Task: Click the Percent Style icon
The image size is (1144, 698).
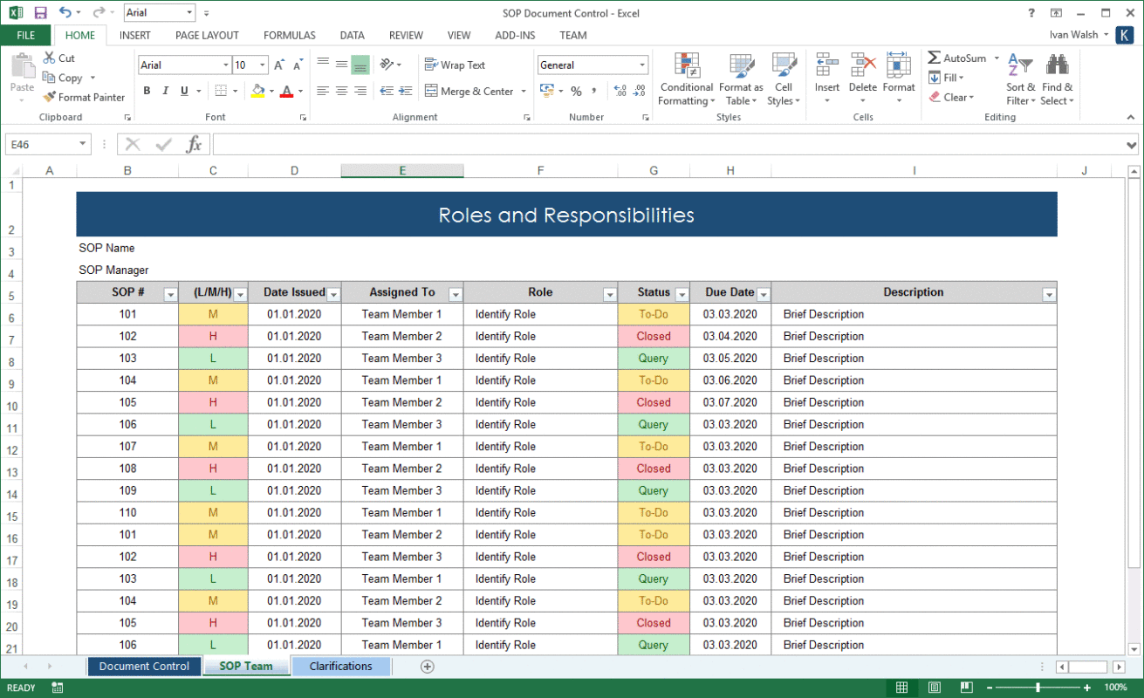Action: (576, 90)
